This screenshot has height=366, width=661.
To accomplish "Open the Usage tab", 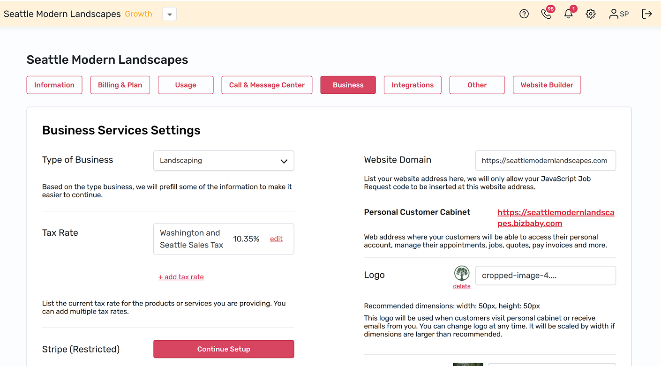I will click(x=186, y=85).
